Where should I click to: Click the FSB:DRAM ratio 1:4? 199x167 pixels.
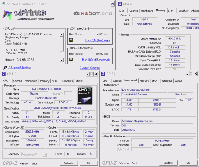[x=175, y=43]
